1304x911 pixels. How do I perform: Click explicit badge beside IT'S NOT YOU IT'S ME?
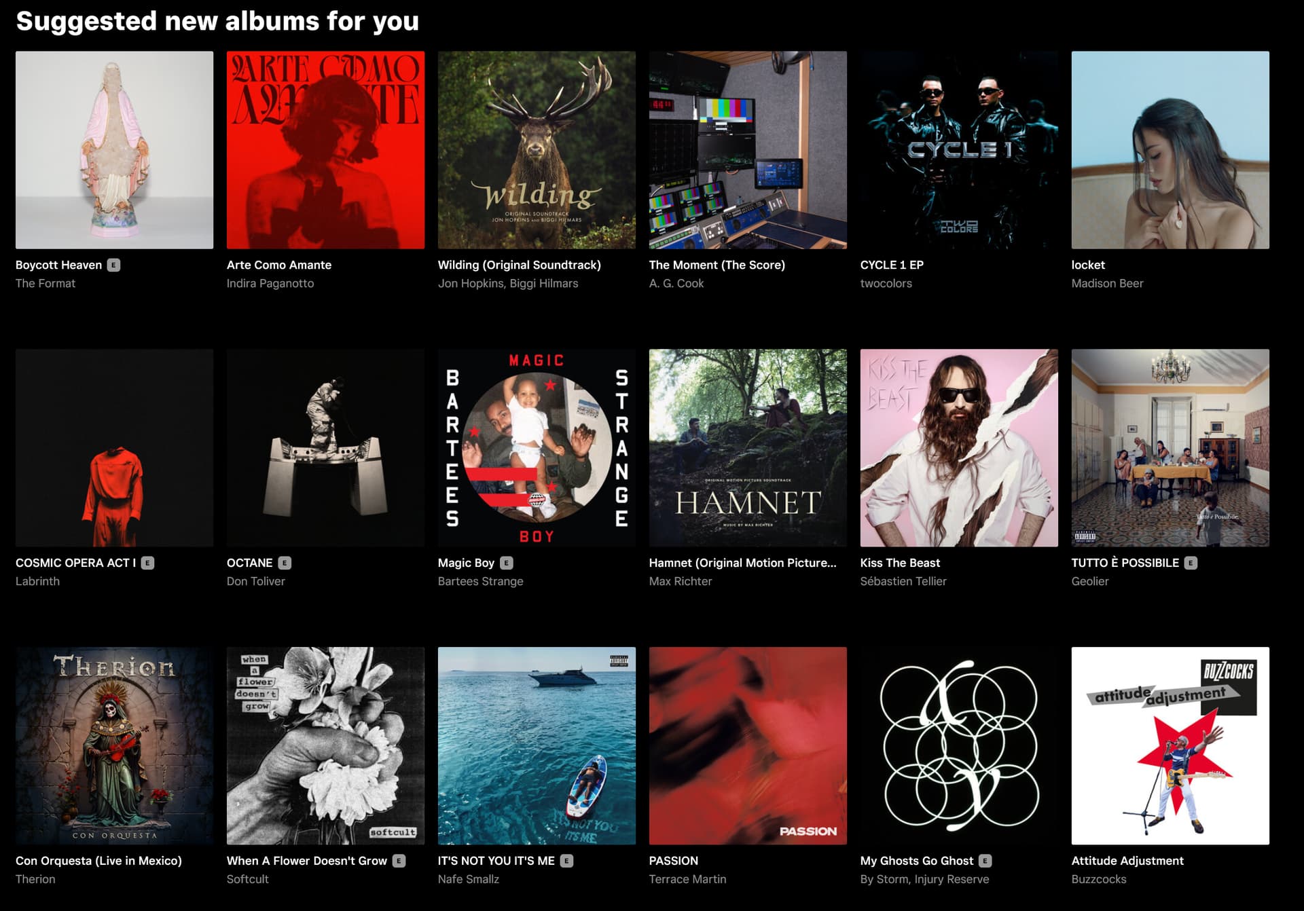566,861
